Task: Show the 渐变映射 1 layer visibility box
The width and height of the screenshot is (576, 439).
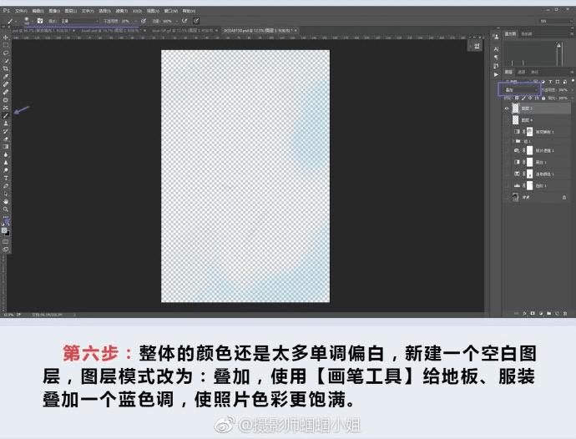Action: [507, 132]
